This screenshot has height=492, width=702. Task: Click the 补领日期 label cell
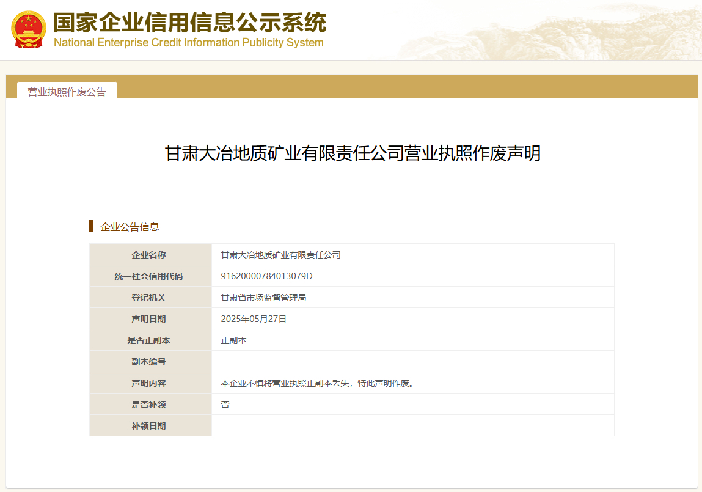point(150,426)
